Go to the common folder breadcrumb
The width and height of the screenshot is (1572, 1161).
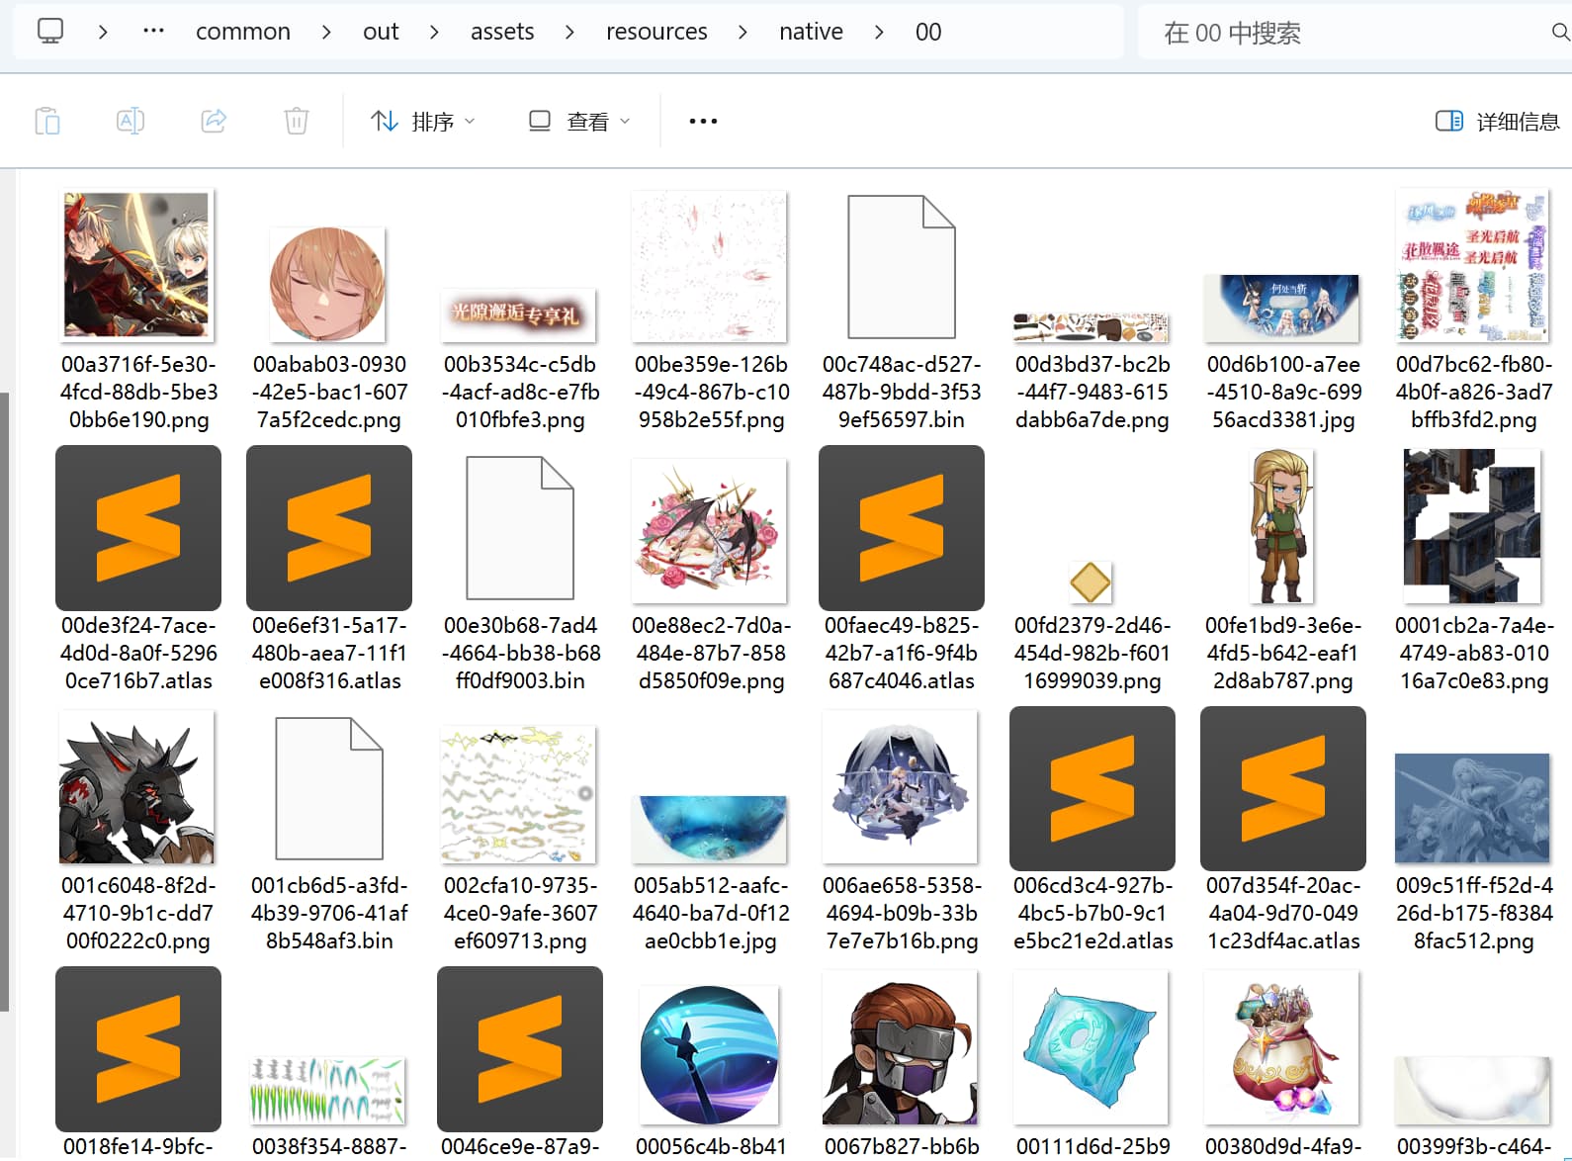[243, 32]
